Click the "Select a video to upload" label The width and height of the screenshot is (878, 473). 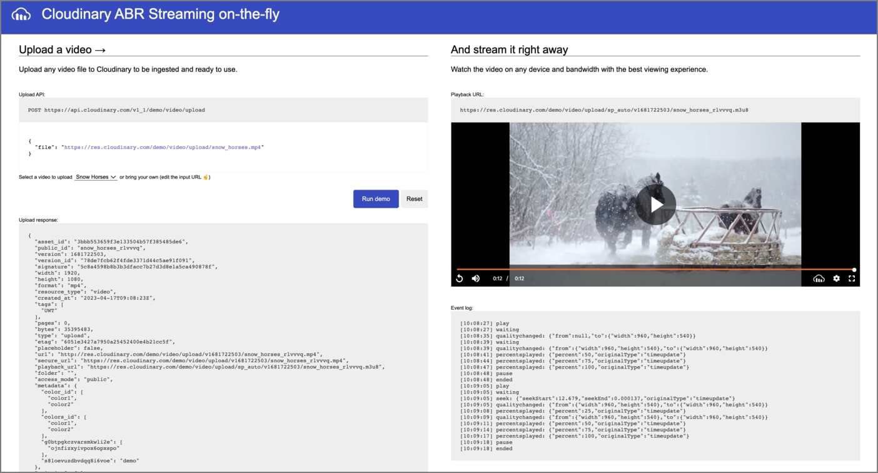pos(46,177)
